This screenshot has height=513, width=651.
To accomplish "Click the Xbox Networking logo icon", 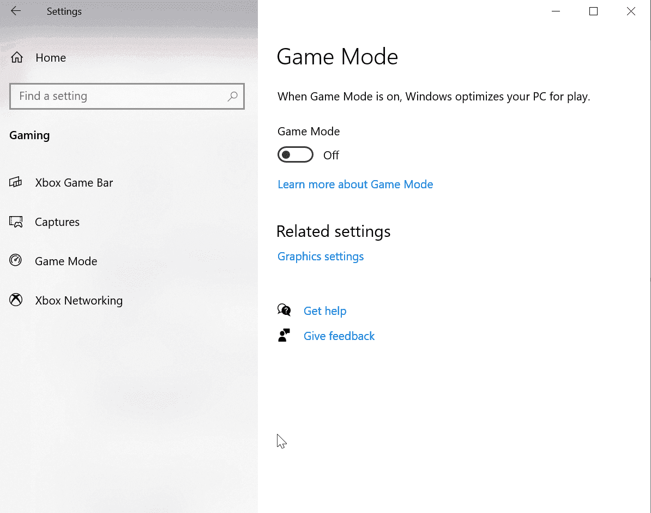I will pos(16,300).
